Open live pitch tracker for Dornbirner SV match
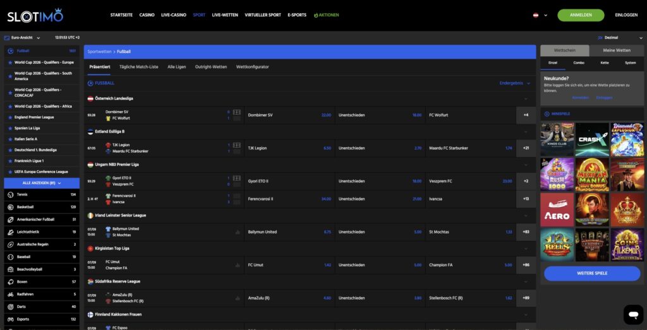 pos(236,112)
